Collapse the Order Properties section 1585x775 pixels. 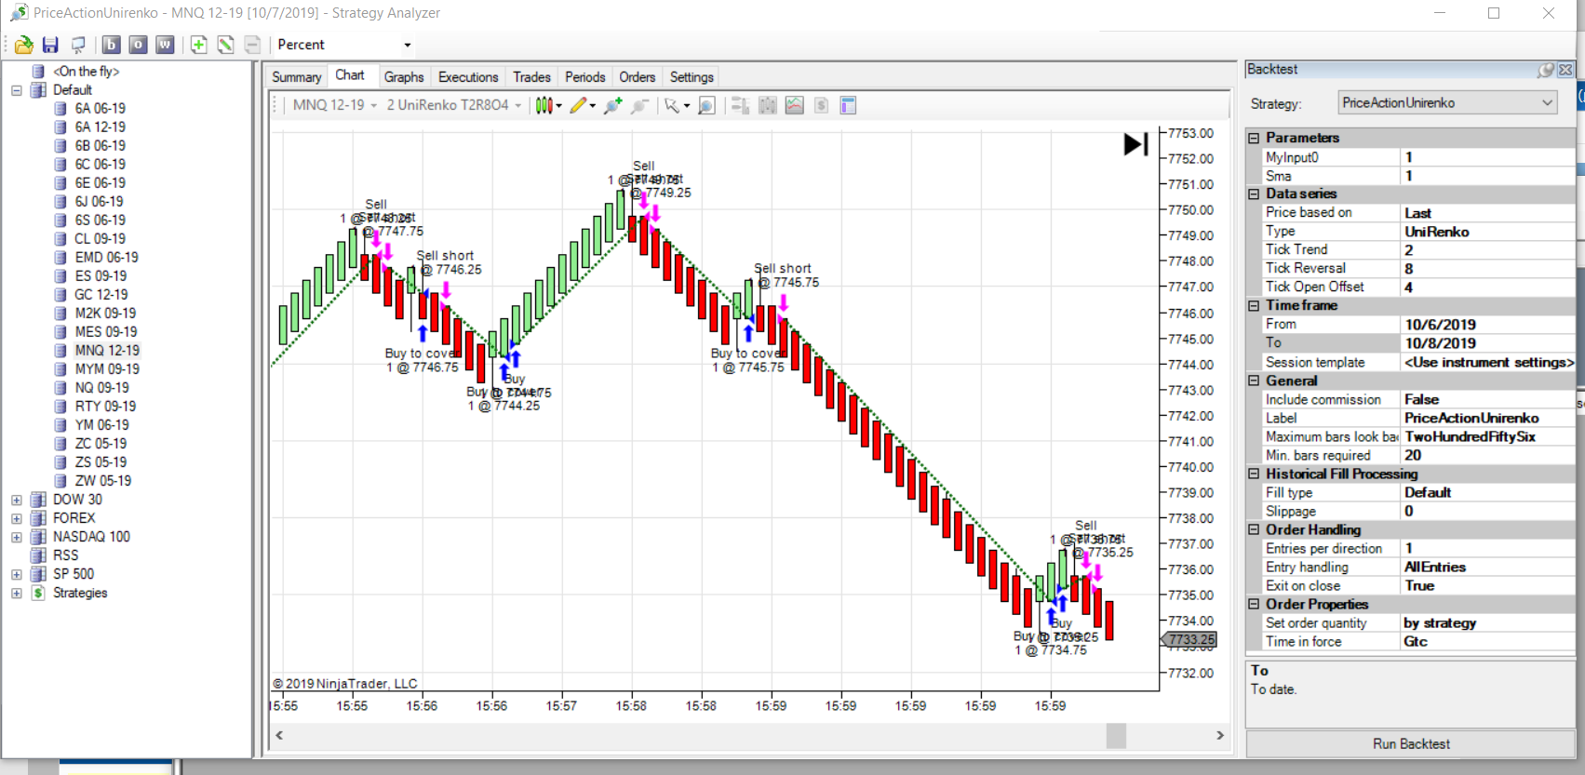[x=1254, y=604]
